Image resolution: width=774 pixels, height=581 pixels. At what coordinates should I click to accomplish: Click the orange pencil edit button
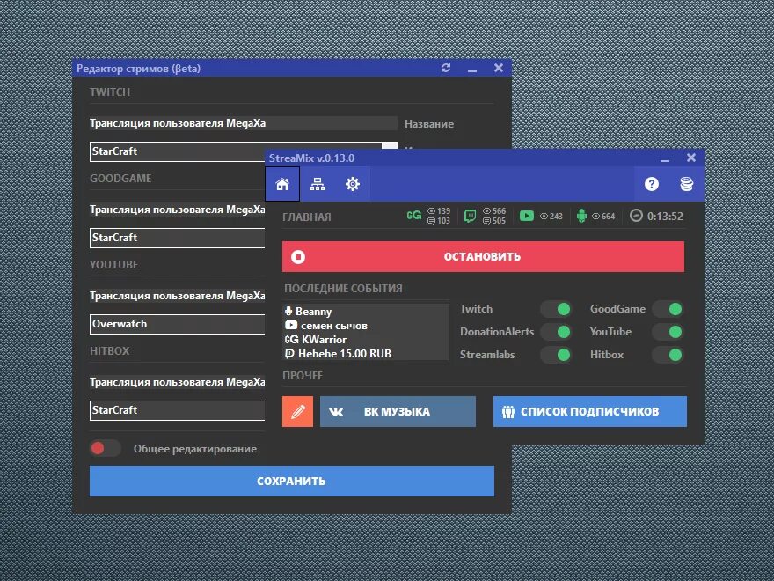(297, 411)
